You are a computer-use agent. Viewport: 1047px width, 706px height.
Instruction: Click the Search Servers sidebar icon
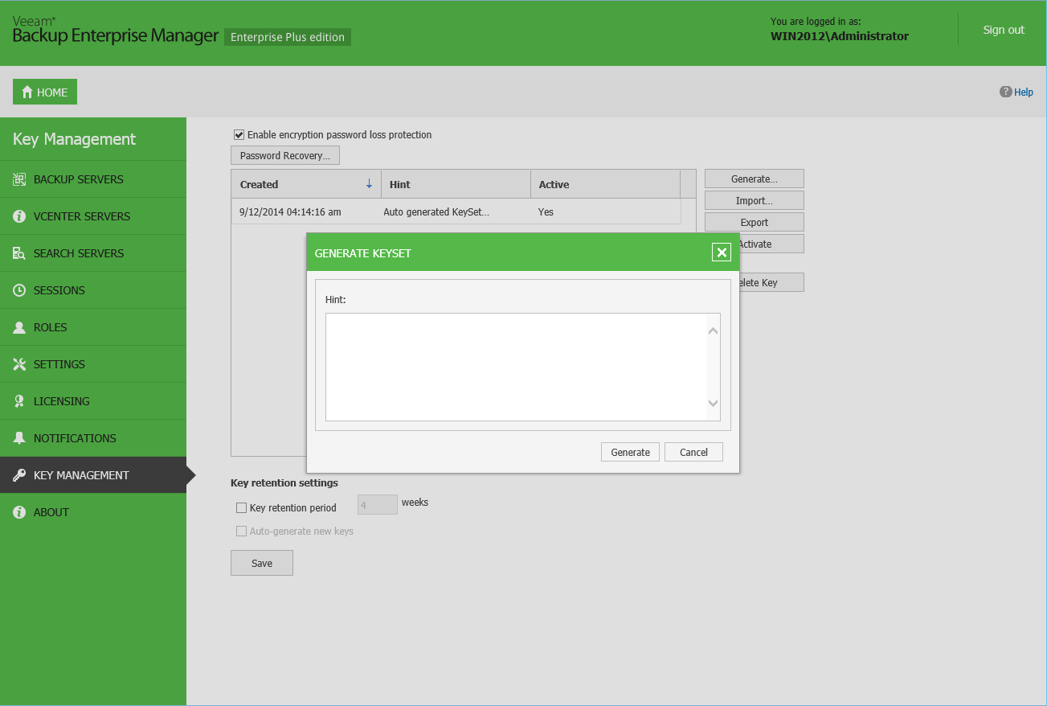(x=19, y=253)
